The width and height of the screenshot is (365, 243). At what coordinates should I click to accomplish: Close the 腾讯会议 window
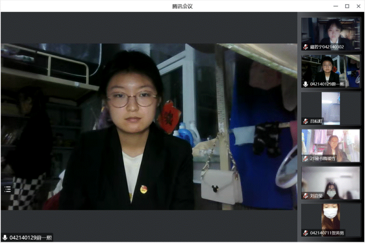pos(359,6)
